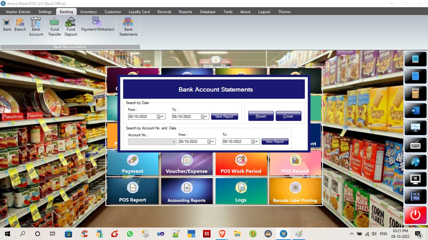The width and height of the screenshot is (428, 240).
Task: Open the Fund Transfer ribbon icon
Action: 55,26
